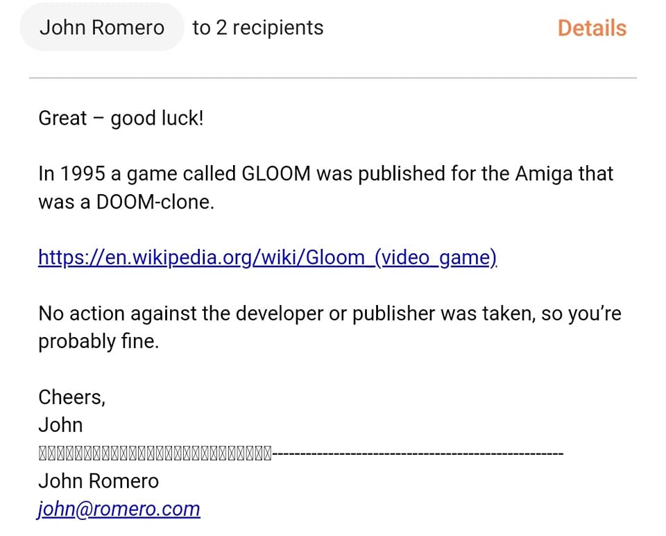Click the dashed portion of the signature separator
The height and width of the screenshot is (536, 666).
pos(418,453)
